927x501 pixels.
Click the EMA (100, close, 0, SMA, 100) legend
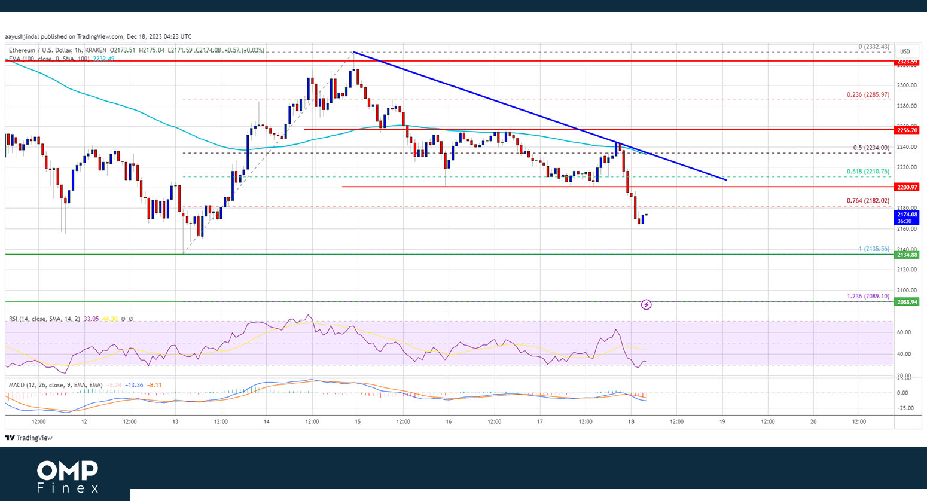point(48,59)
